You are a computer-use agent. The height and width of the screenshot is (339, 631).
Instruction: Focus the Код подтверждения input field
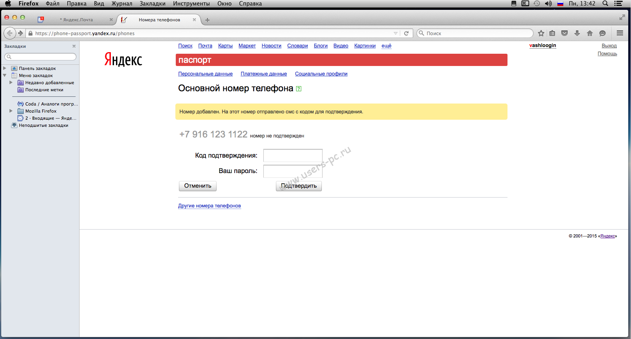click(293, 155)
